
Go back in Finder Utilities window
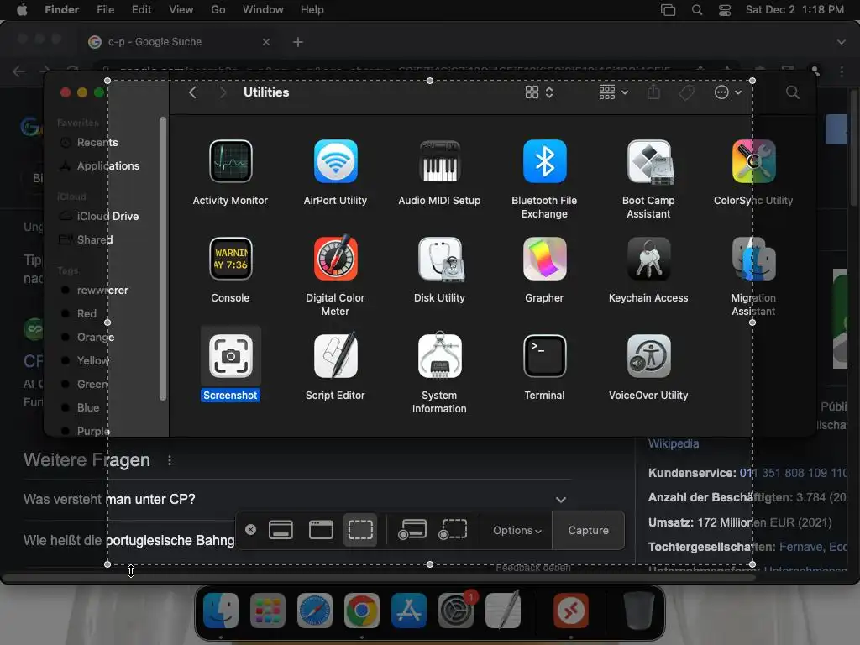point(192,92)
